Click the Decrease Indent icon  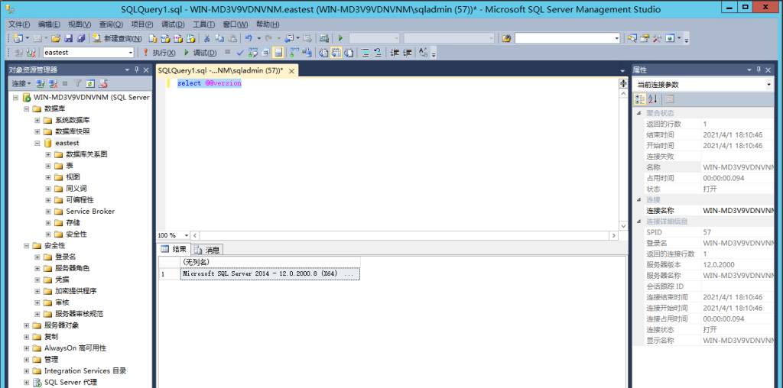[x=395, y=53]
